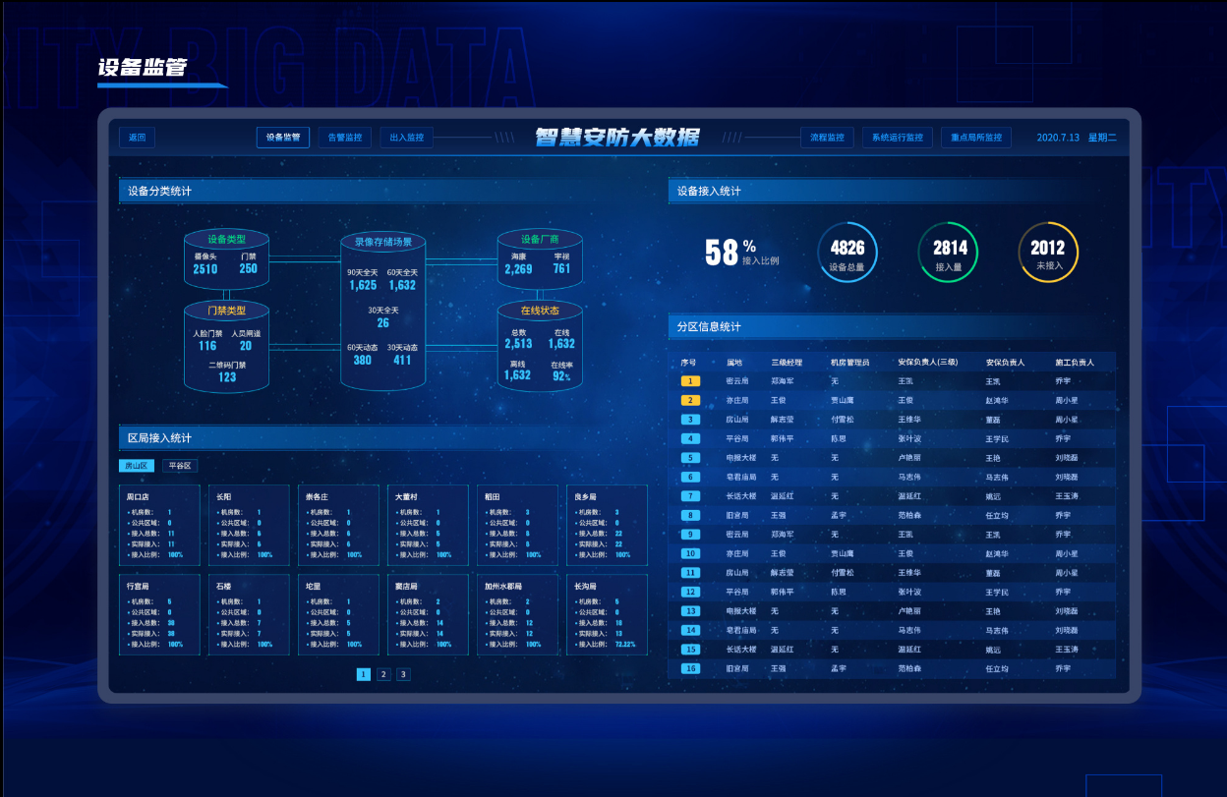Open the 稻田 station card

click(x=518, y=525)
